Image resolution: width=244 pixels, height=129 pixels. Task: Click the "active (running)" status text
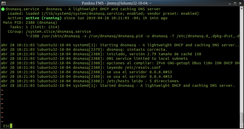[x=43, y=18]
